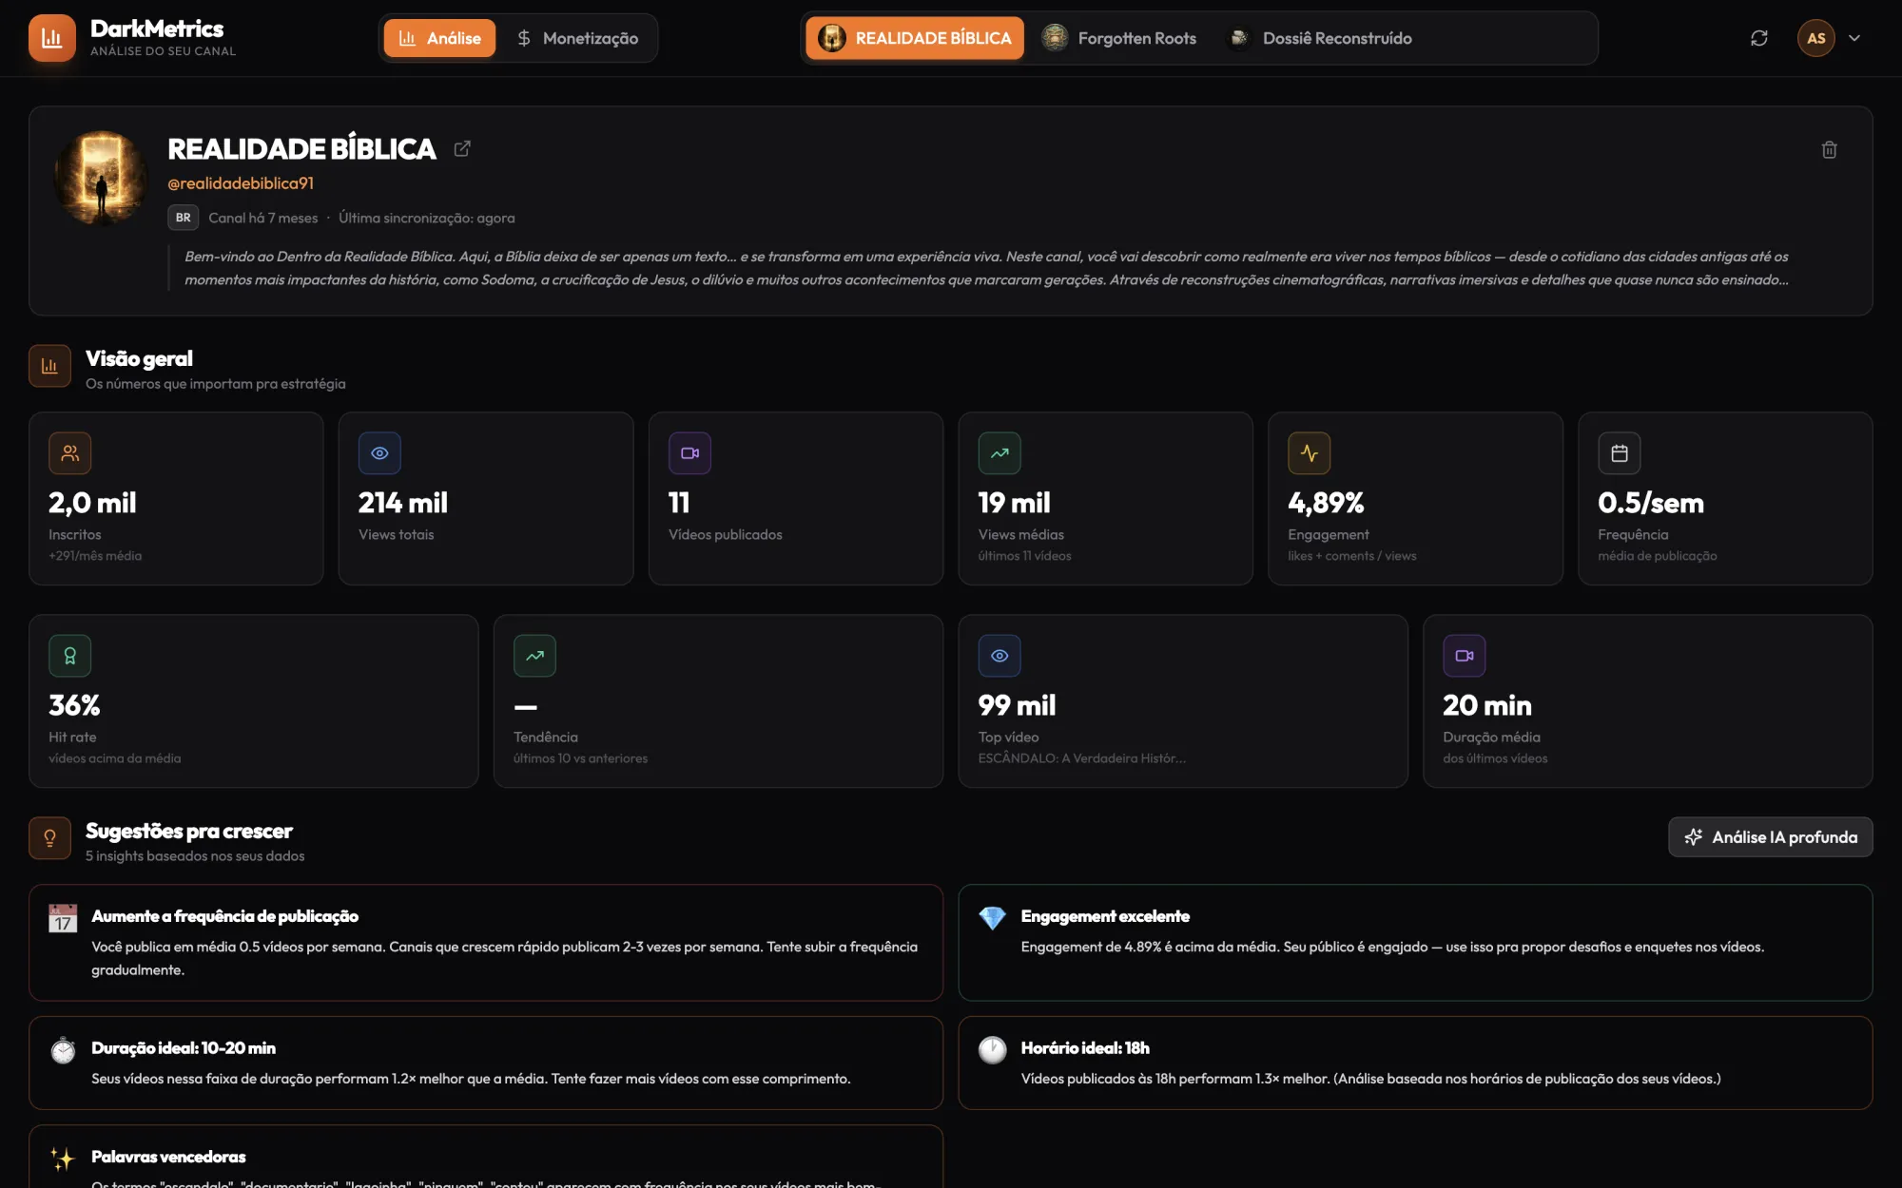
Task: Click the Horário ideal: 18h heading
Action: coord(1085,1048)
